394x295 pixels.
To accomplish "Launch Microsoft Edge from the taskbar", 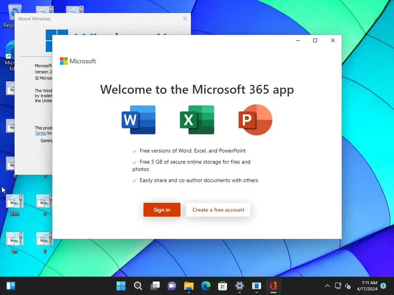I will [x=206, y=286].
